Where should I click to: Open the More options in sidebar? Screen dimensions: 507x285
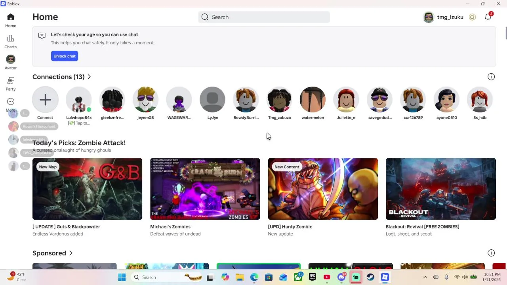click(x=11, y=105)
